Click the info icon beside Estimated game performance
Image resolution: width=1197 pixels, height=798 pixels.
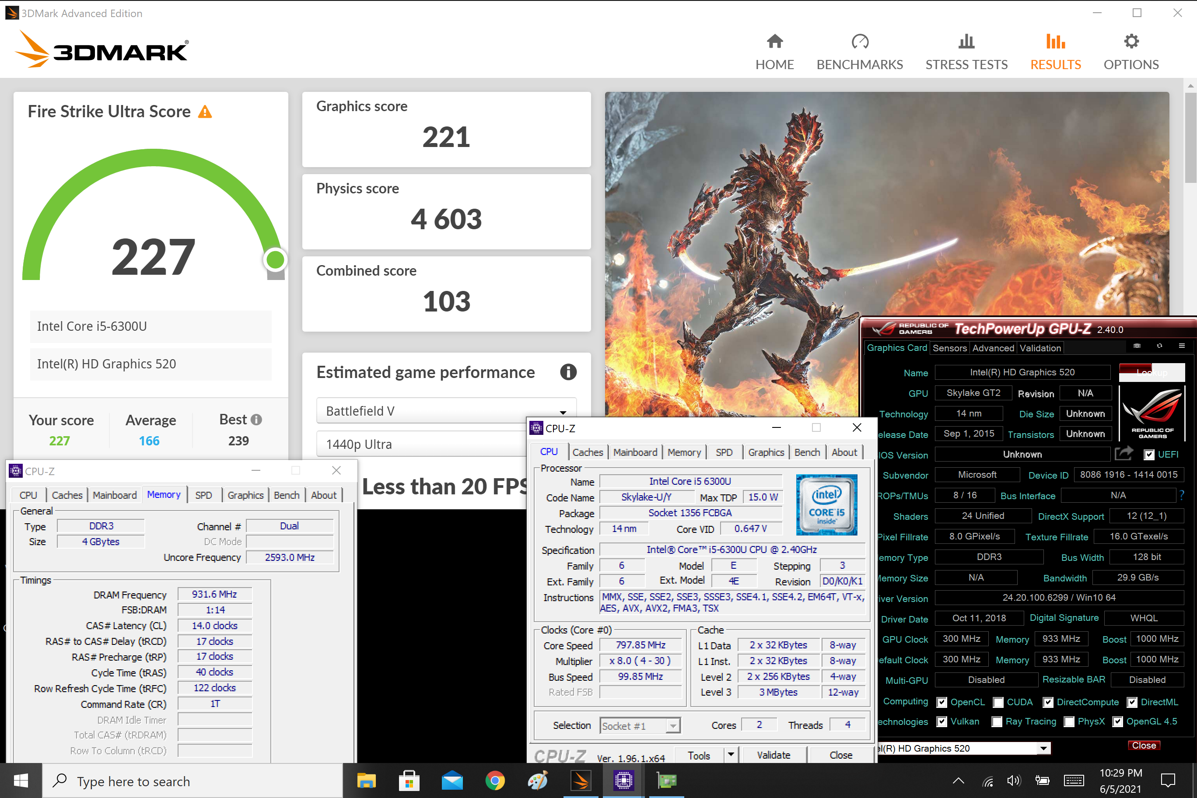pyautogui.click(x=568, y=372)
